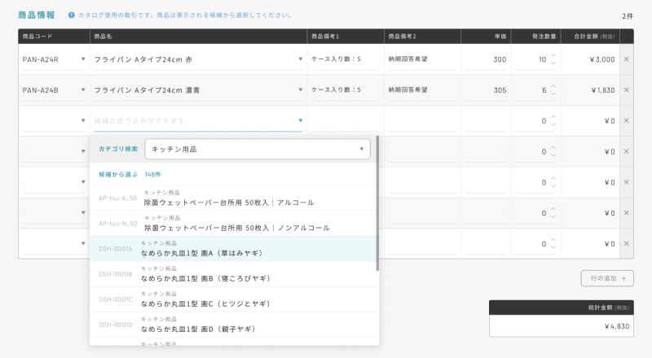Remove the last empty row via × icon
The height and width of the screenshot is (358, 652).
point(626,243)
